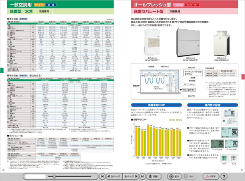This screenshot has width=245, height=181.
Task: Click the red index tab on right edge
Action: (x=243, y=76)
